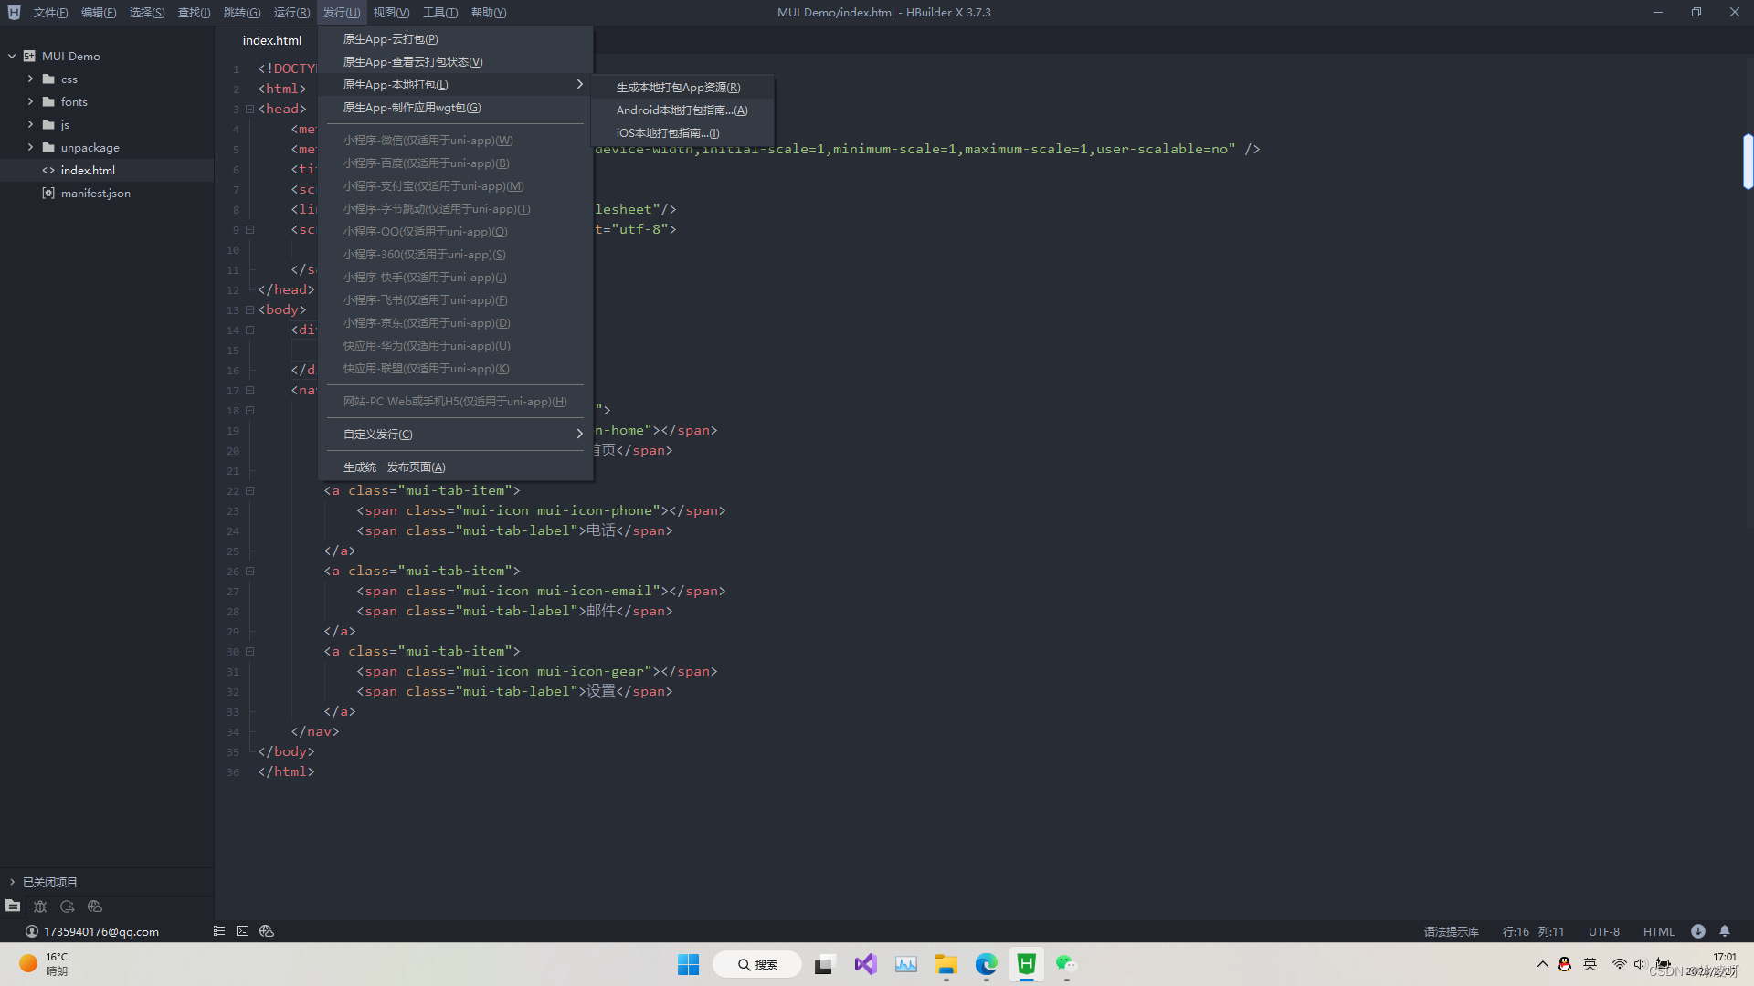Select index.html in the project tree
1754x986 pixels.
coord(107,171)
